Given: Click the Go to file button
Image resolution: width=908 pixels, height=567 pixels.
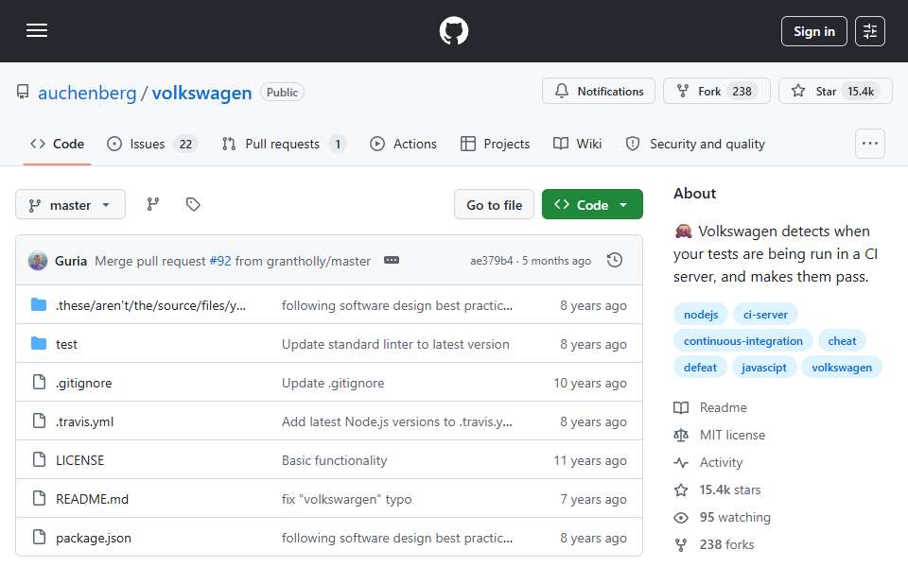Looking at the screenshot, I should coord(494,205).
